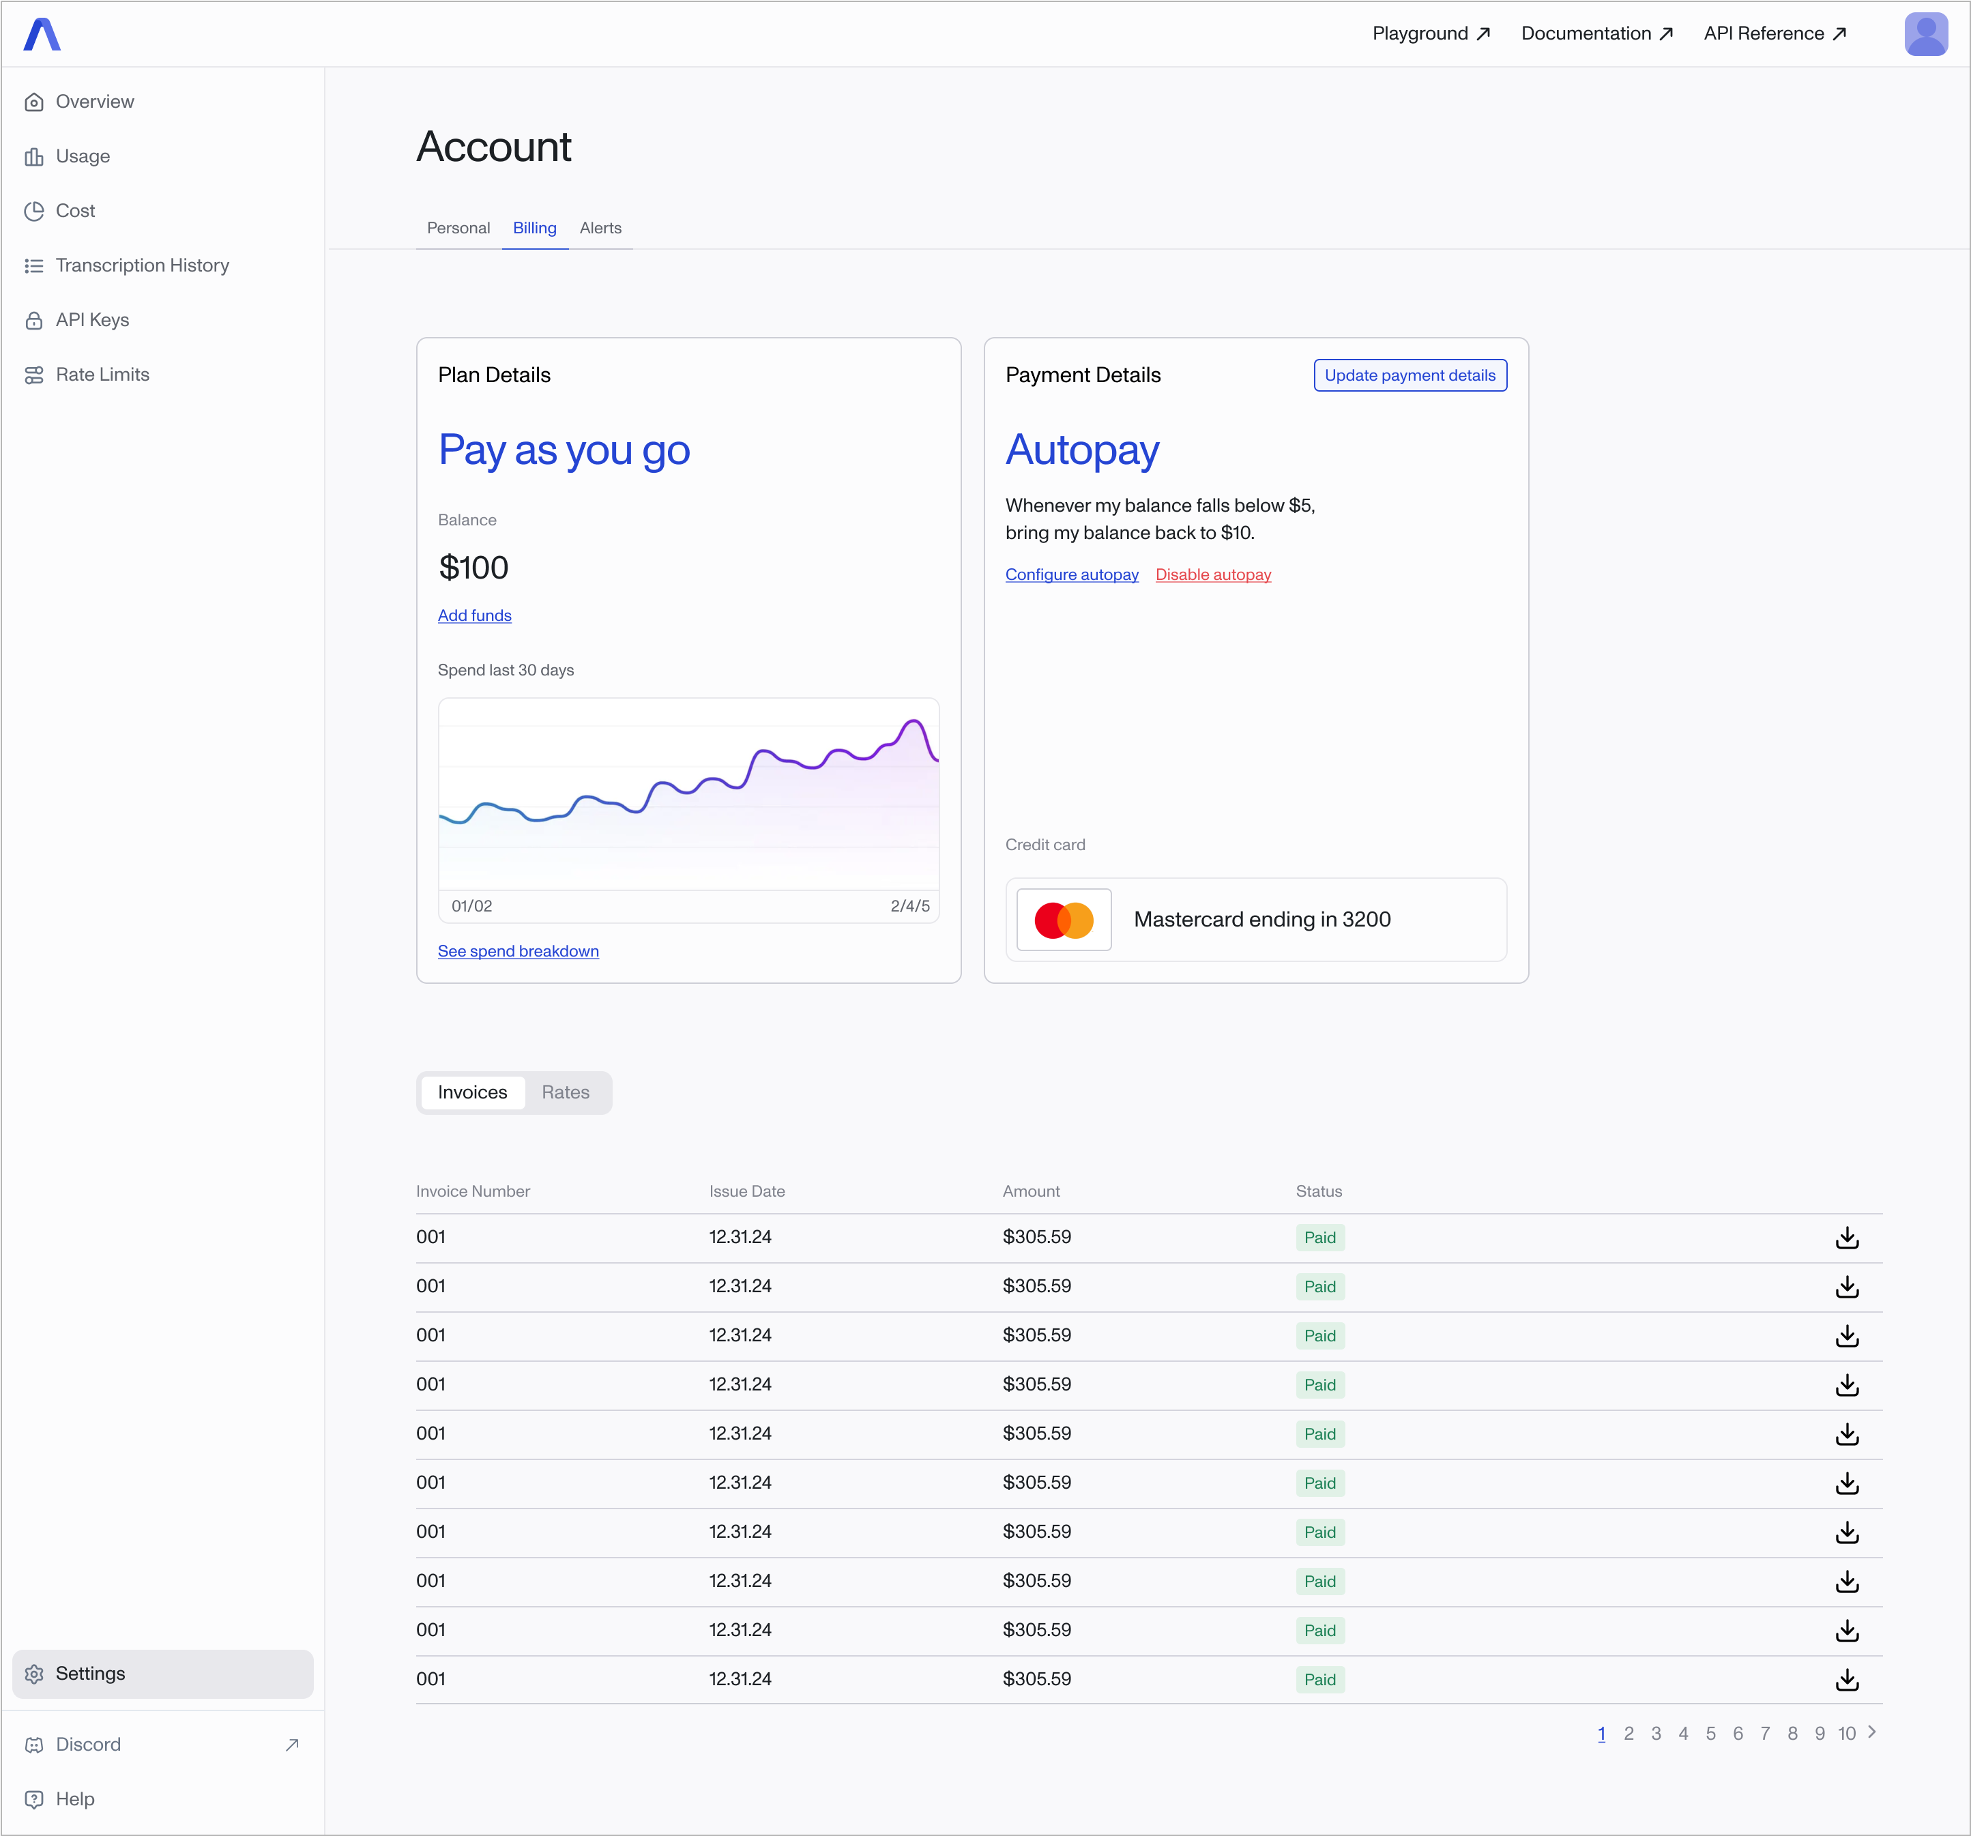Open Rate Limits sidebar item

click(x=102, y=375)
